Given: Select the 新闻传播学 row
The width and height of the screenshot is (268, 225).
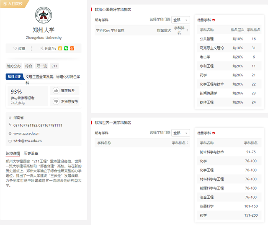Looking at the screenshot, I should [x=229, y=93].
